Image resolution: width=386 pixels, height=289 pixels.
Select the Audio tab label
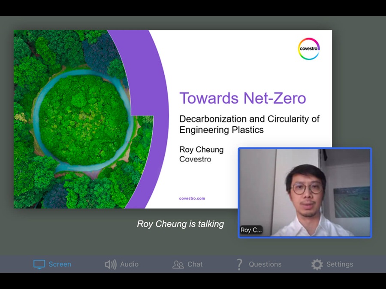point(129,264)
